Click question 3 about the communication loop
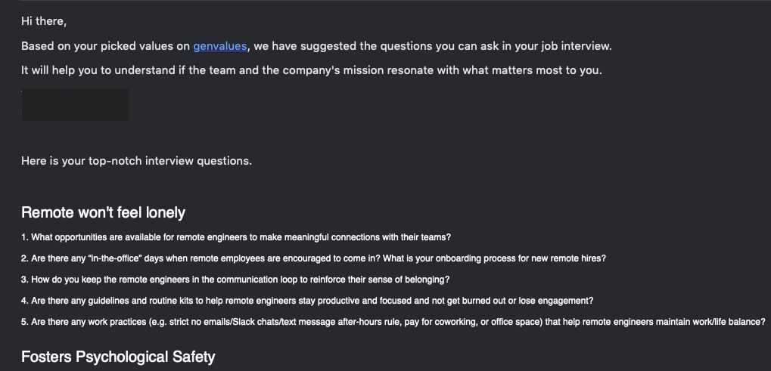The height and width of the screenshot is (371, 771). coord(235,280)
